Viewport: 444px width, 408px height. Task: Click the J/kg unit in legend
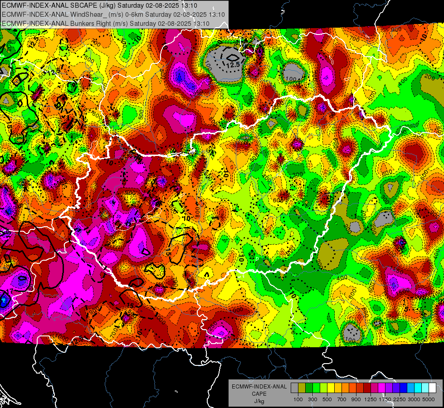click(x=259, y=401)
